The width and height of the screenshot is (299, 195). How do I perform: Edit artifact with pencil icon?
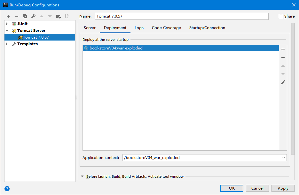[x=283, y=82]
